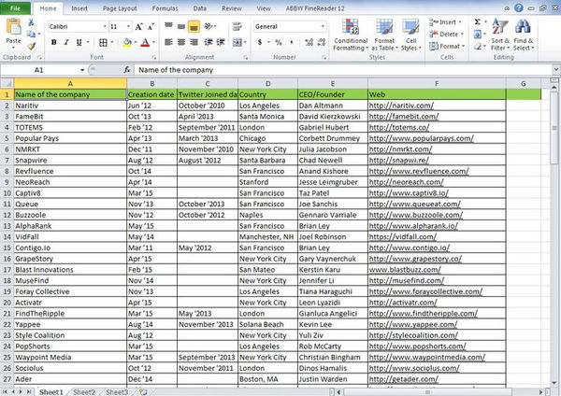Decrease font size with Shrink Font
The image size is (561, 396).
pos(151,27)
